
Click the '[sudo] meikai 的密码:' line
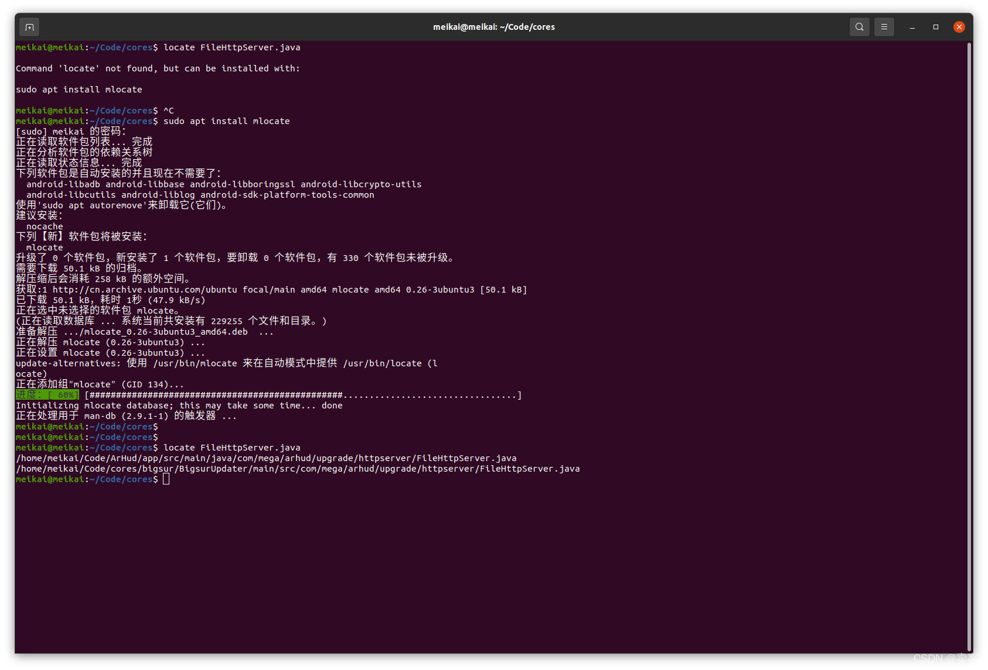coord(71,132)
